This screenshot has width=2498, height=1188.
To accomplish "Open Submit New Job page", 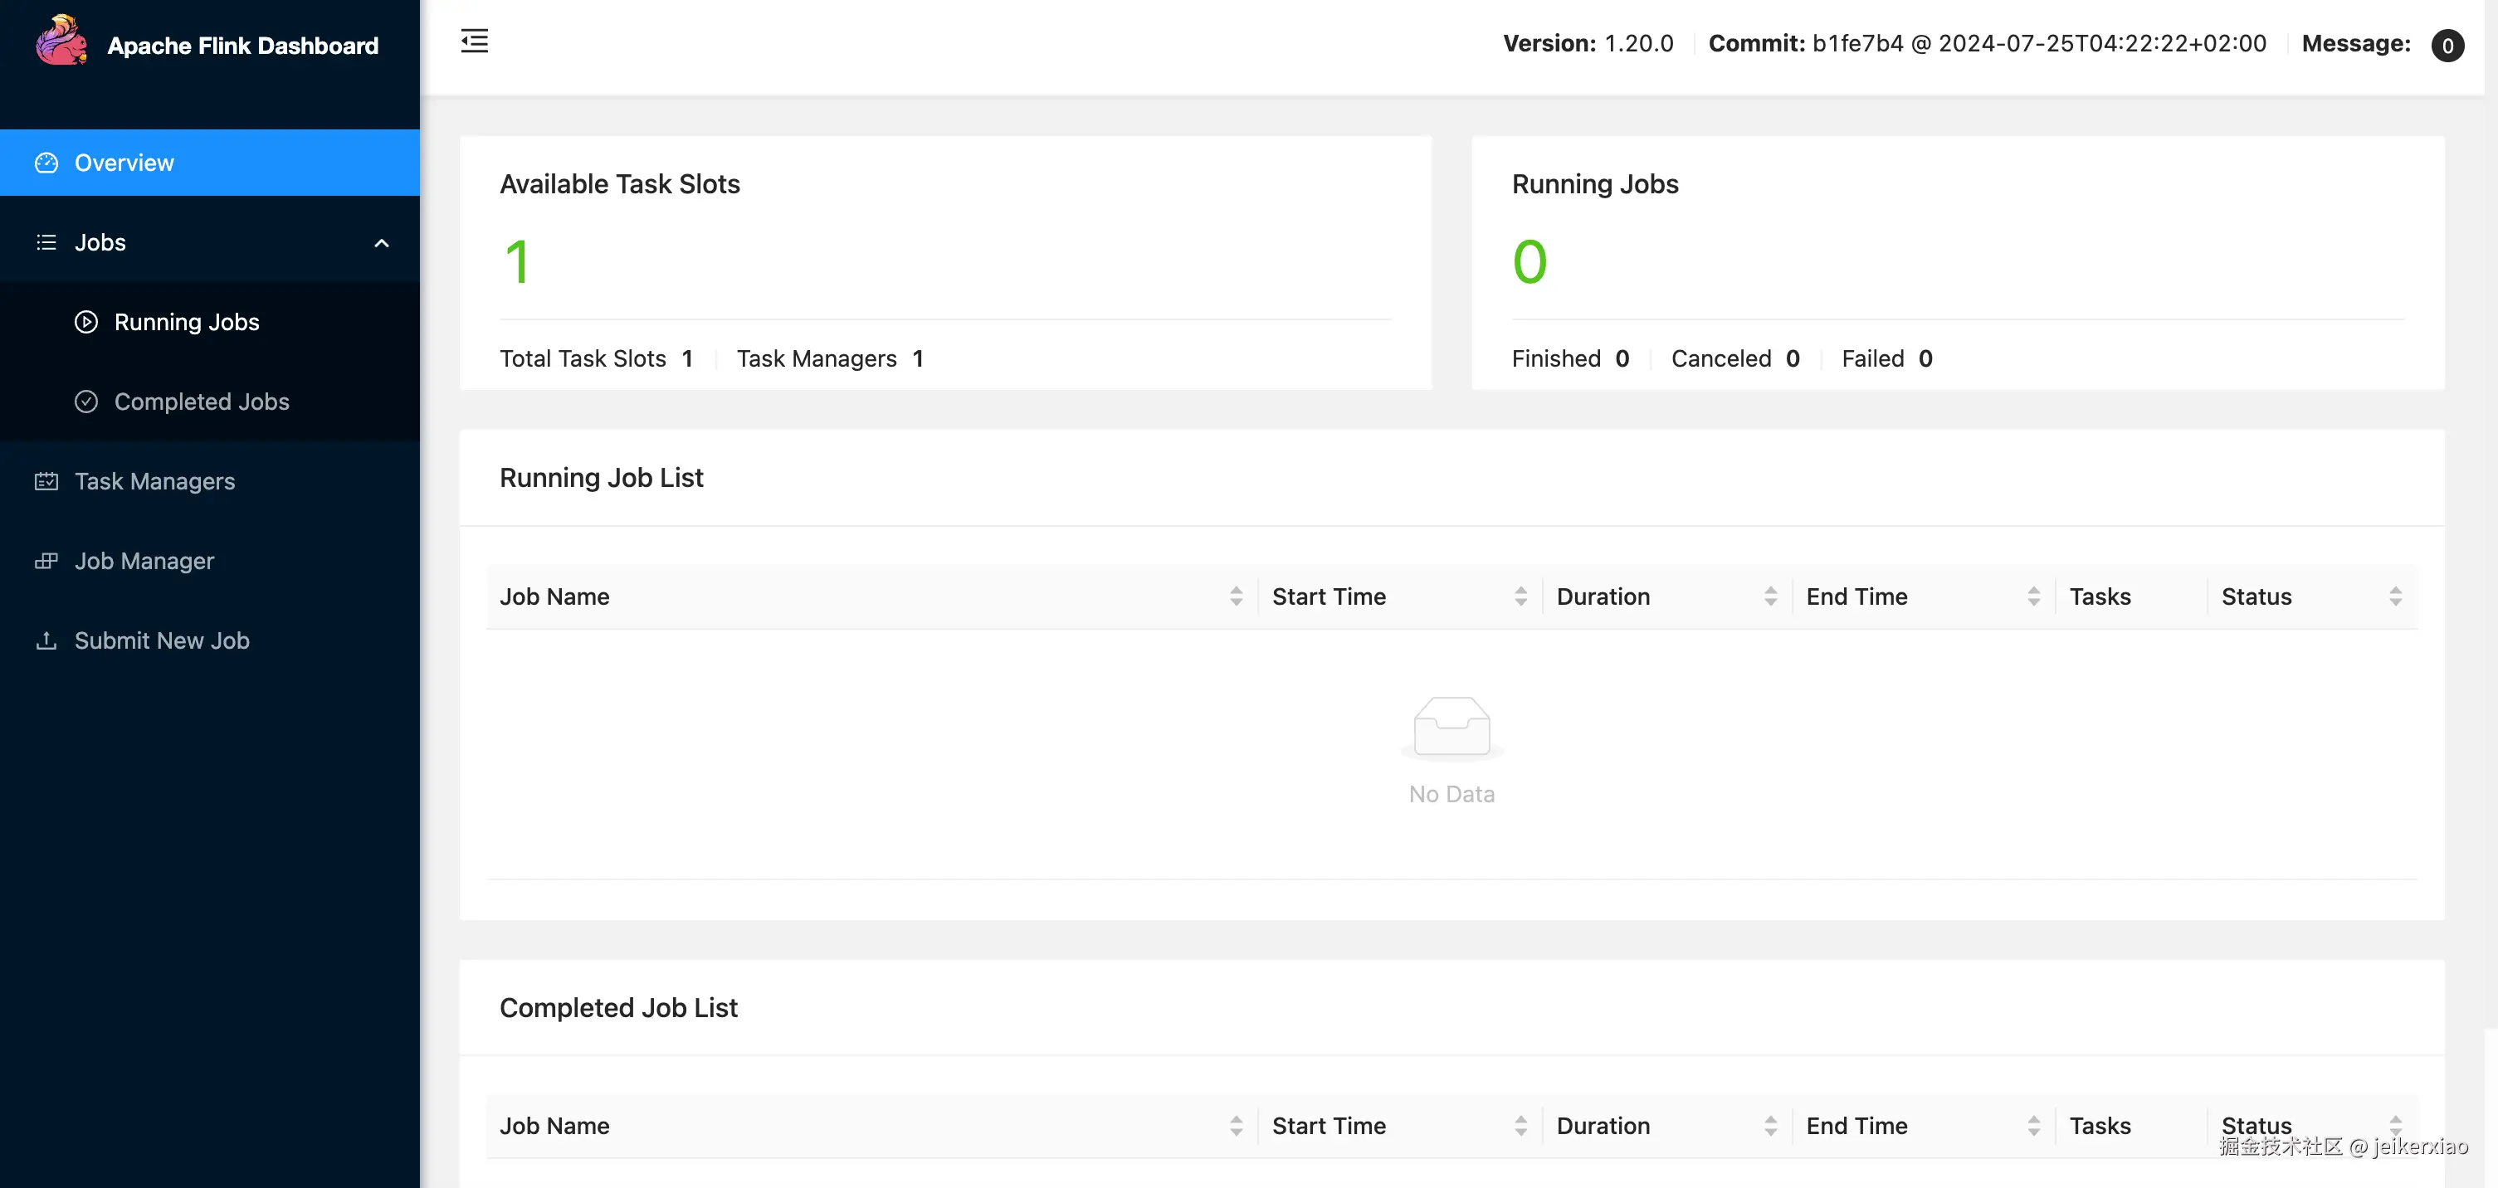I will pyautogui.click(x=161, y=640).
